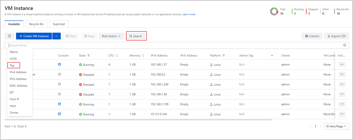
Task: Click the Create VM Instance button
Action: click(x=34, y=36)
